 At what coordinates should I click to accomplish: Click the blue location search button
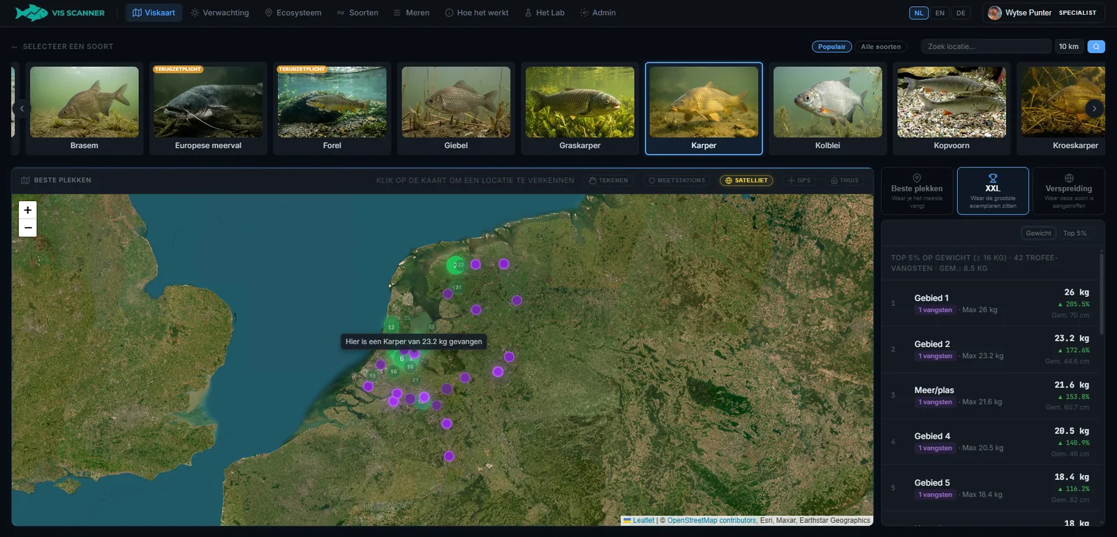[1096, 47]
